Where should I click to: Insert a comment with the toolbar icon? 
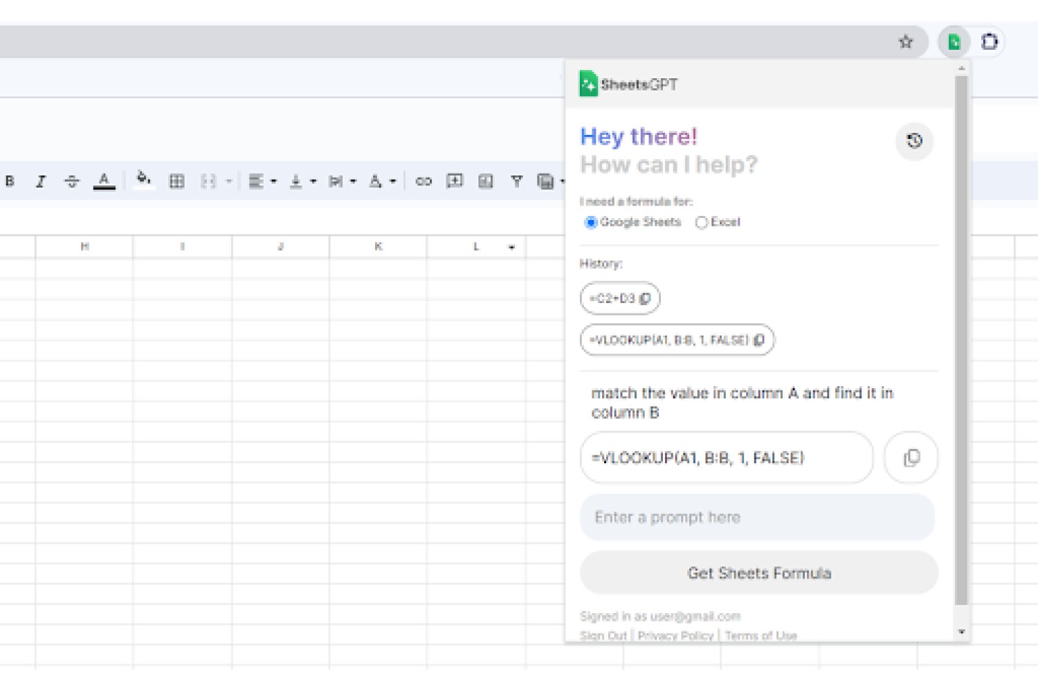[x=455, y=181]
